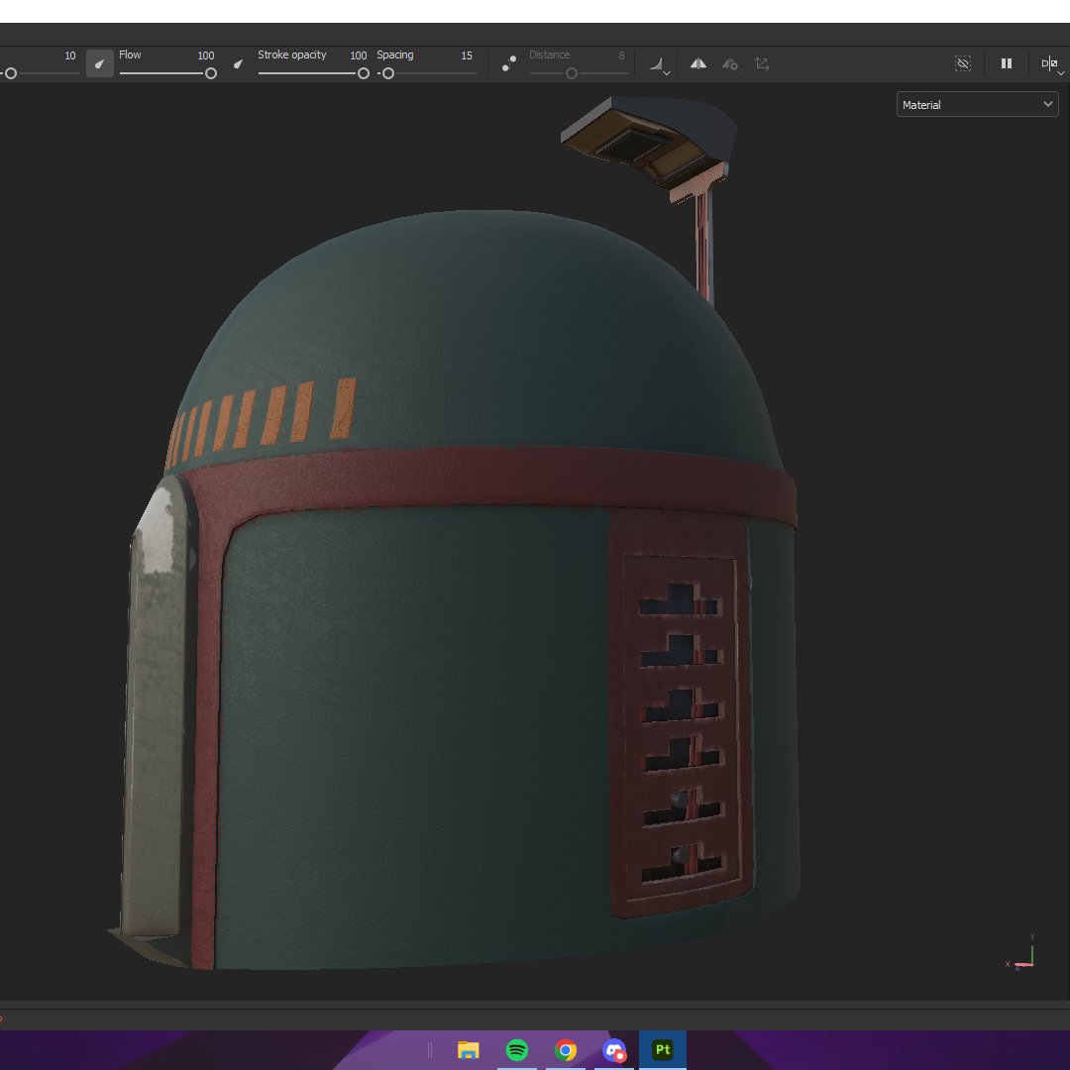Toggle the Lazy mouse icon
This screenshot has width=1070, height=1070.
(509, 63)
